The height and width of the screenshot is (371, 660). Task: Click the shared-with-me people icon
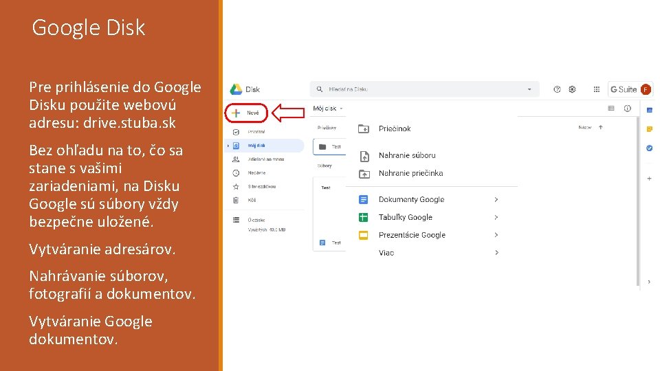coord(236,159)
